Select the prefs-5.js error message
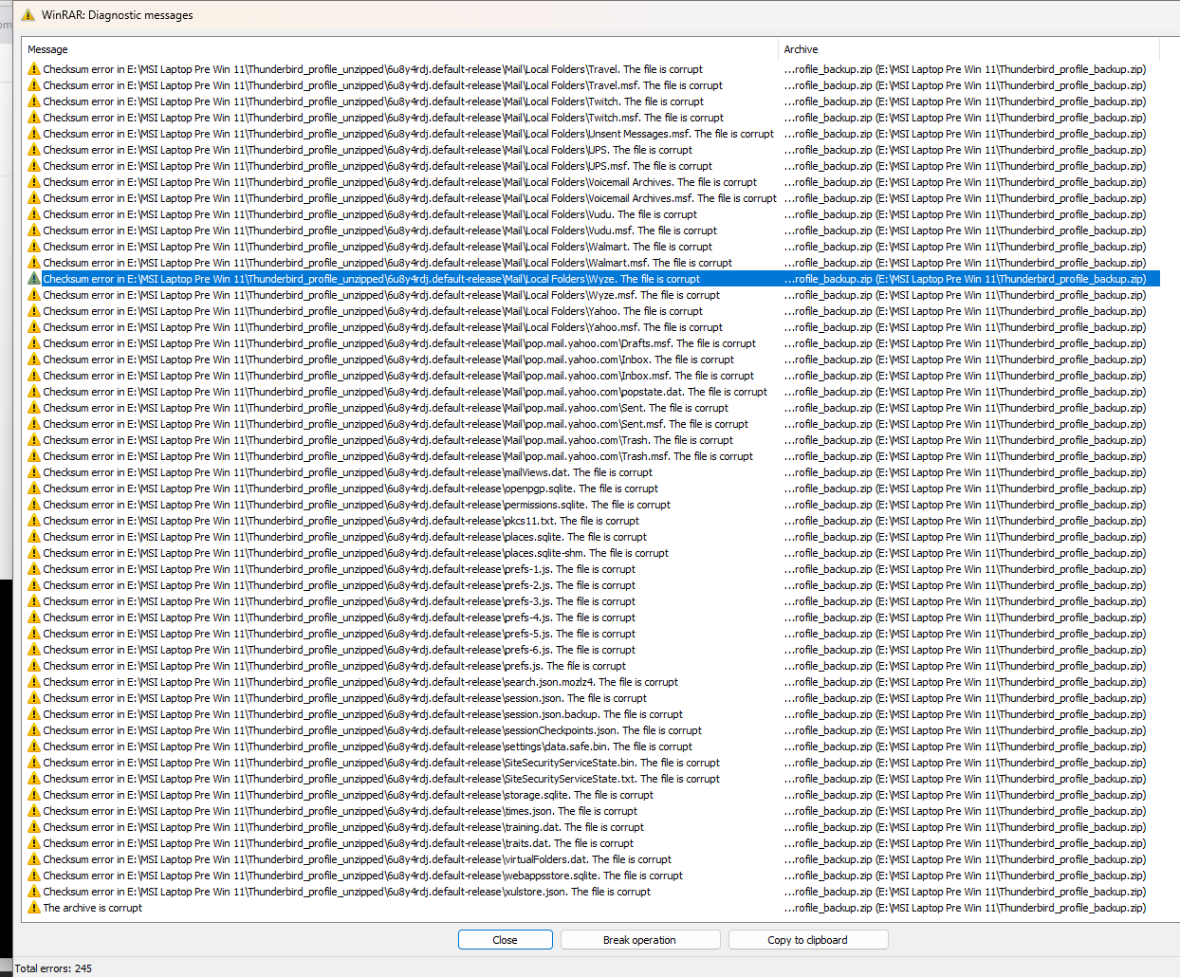 pos(339,634)
